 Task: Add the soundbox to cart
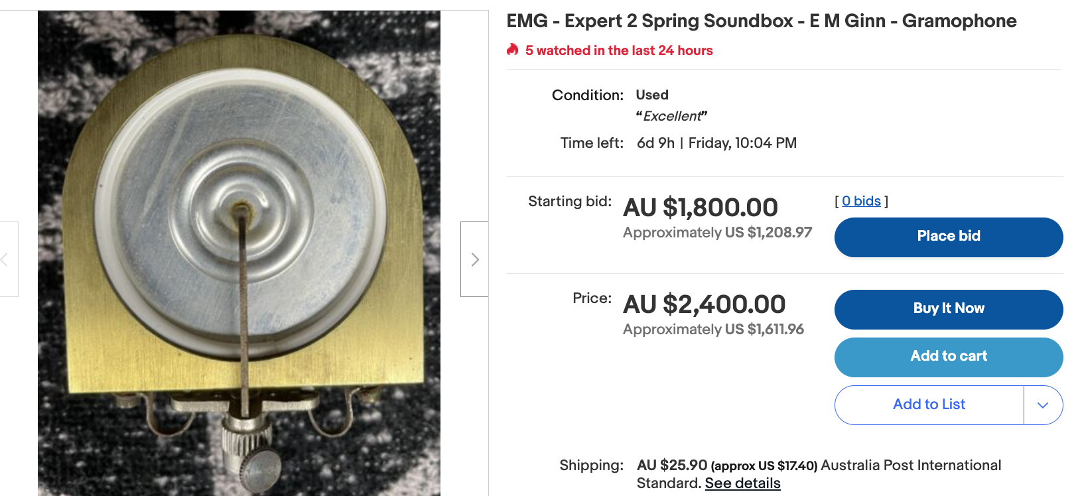948,357
